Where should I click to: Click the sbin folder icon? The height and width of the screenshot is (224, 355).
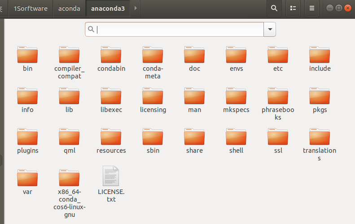coord(153,137)
